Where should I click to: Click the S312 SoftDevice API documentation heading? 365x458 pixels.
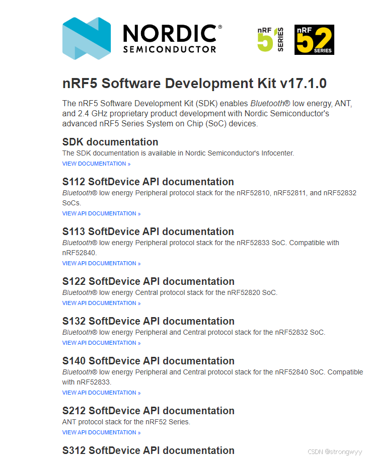tap(148, 450)
